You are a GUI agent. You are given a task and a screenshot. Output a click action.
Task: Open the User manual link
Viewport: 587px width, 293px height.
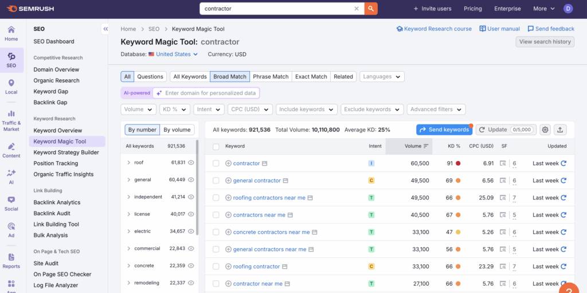(499, 29)
